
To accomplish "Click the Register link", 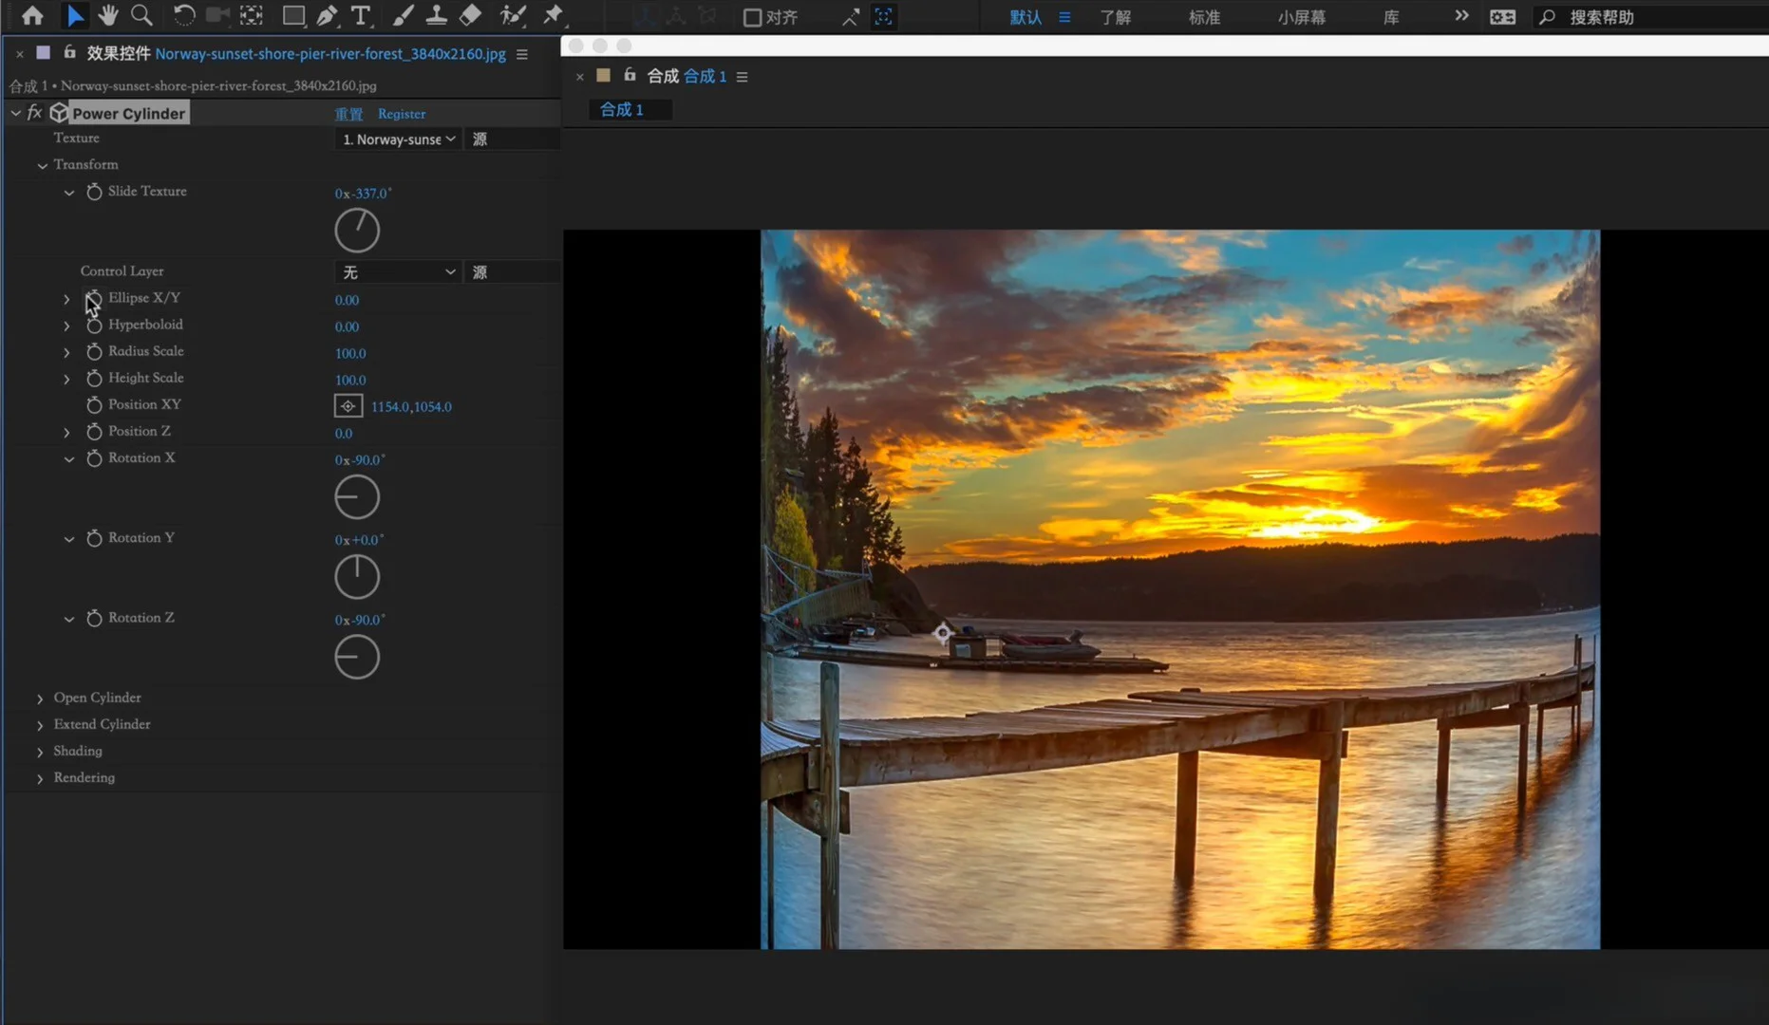I will click(402, 114).
